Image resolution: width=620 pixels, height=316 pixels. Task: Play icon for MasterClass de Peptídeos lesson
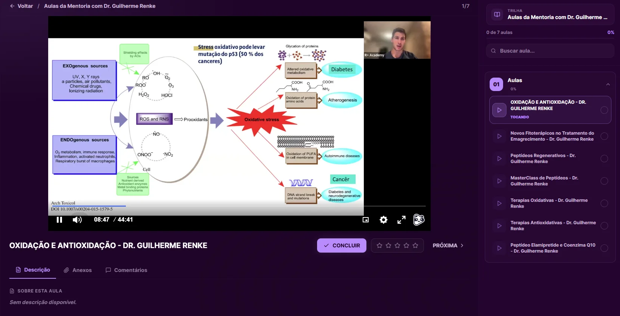pyautogui.click(x=499, y=181)
